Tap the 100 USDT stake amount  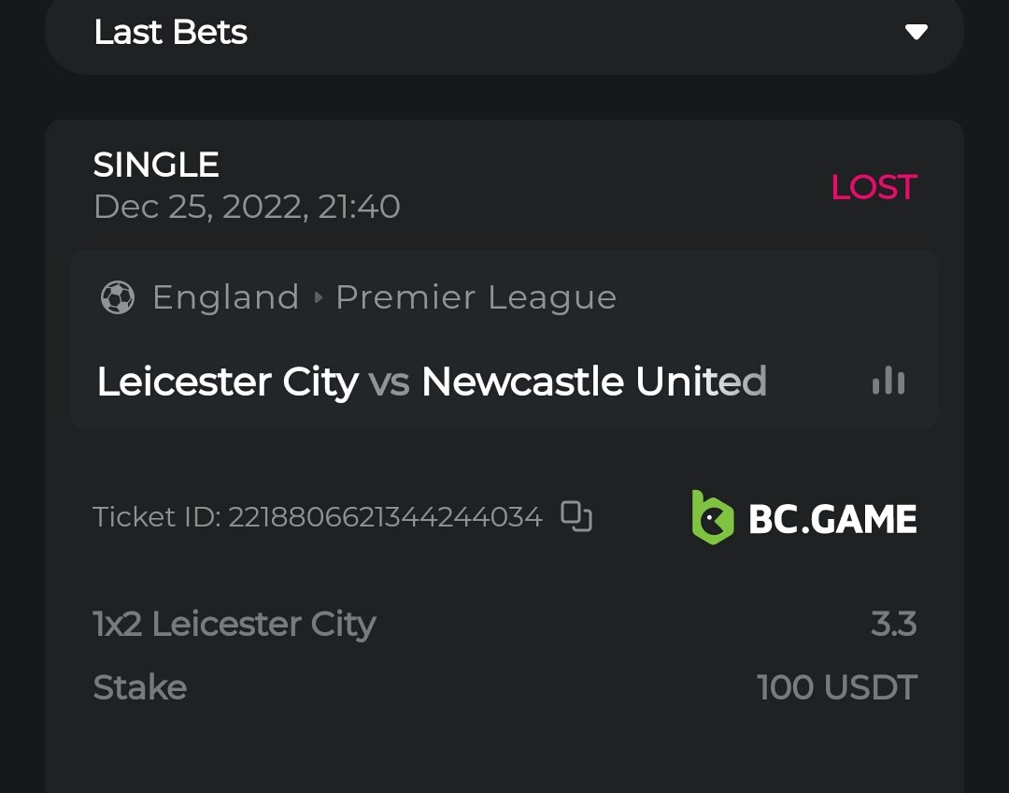pyautogui.click(x=836, y=687)
